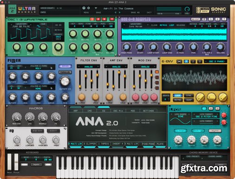Click the sampler waveform display
This screenshot has width=235, height=179.
pos(174,35)
